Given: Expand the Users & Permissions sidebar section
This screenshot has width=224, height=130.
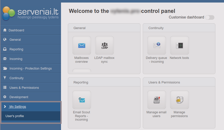Looking at the screenshot, I should coord(24,88).
